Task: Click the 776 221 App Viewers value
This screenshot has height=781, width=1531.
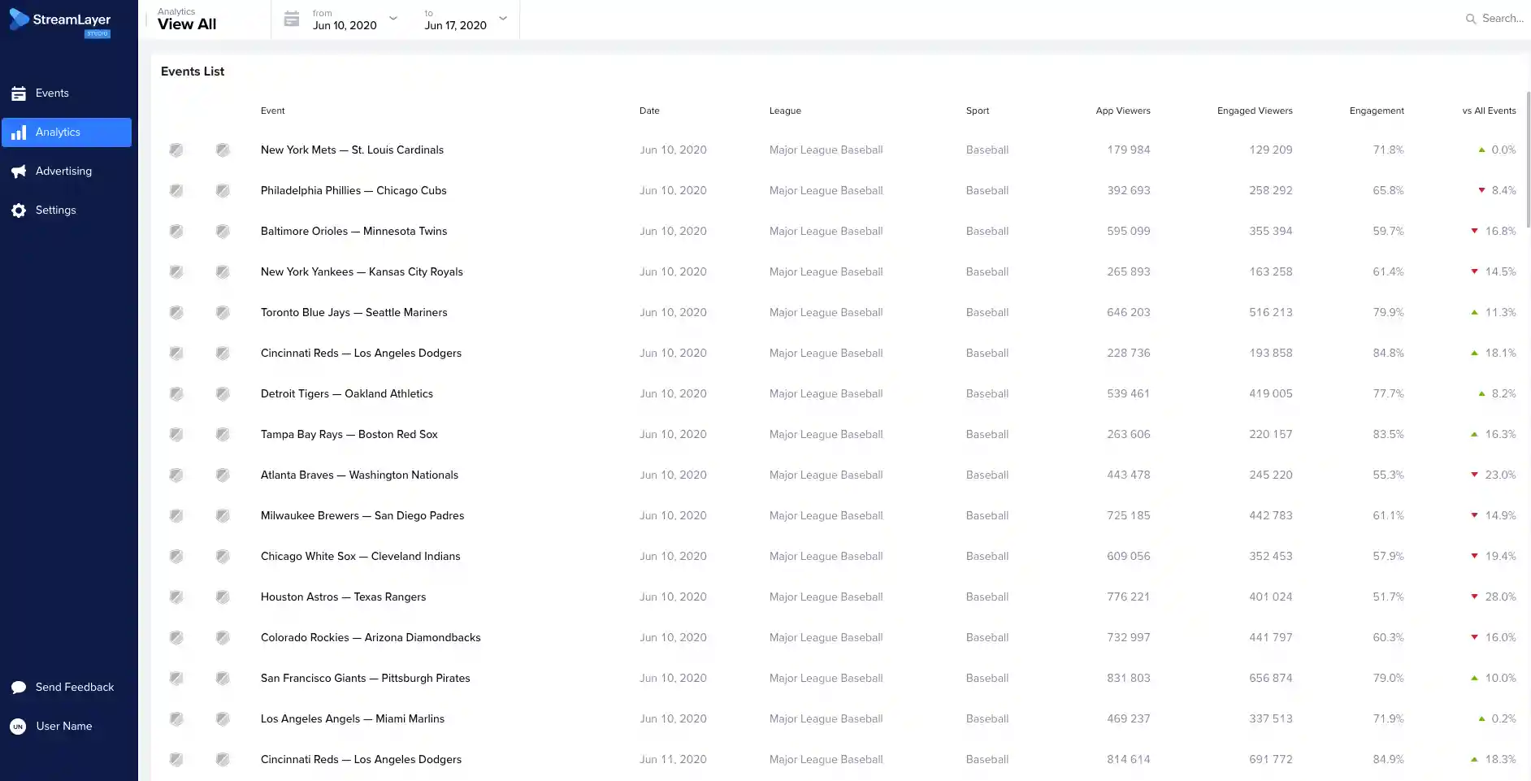Action: coord(1128,597)
